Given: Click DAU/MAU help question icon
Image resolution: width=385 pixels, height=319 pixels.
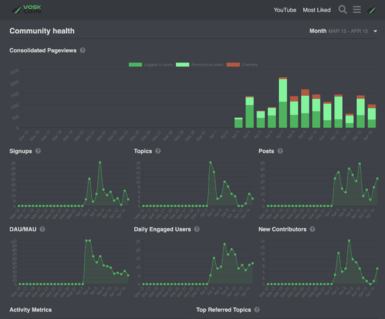Looking at the screenshot, I should [42, 229].
